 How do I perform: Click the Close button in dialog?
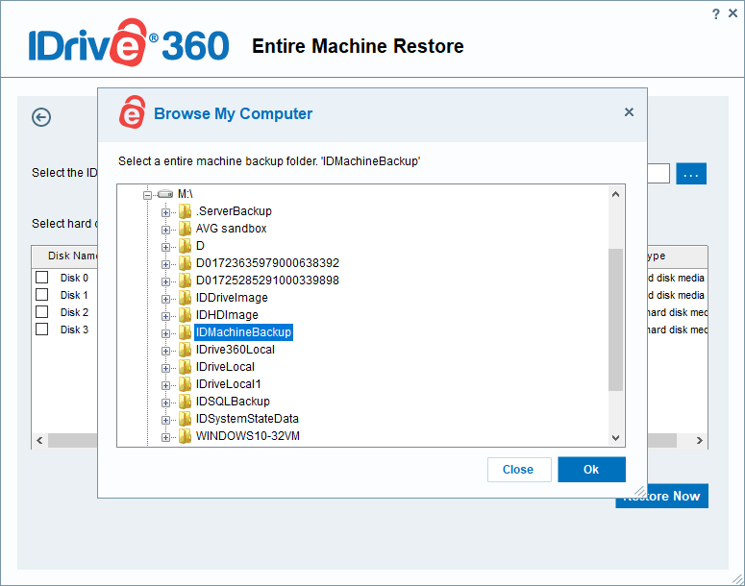[x=518, y=470]
